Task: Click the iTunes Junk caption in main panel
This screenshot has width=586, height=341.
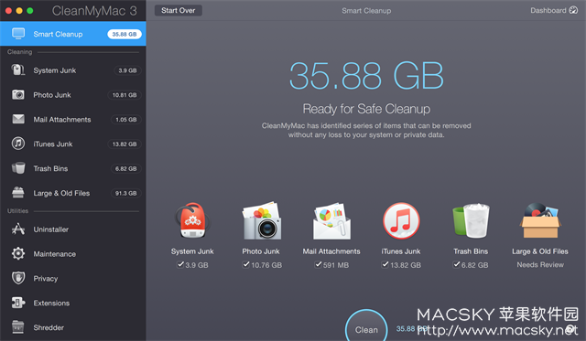Action: (401, 251)
